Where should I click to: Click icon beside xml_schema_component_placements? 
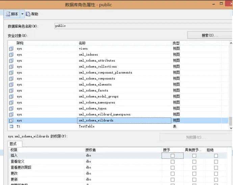(11, 73)
